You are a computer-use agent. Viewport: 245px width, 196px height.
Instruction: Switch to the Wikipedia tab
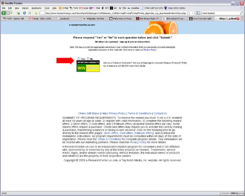(x=94, y=19)
